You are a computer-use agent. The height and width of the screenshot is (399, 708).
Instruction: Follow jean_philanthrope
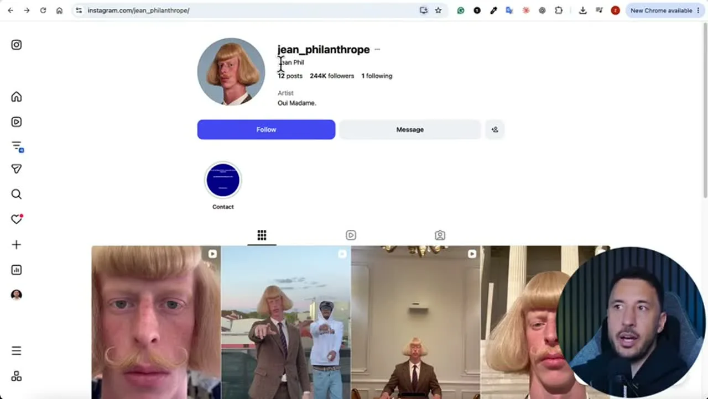click(x=266, y=129)
